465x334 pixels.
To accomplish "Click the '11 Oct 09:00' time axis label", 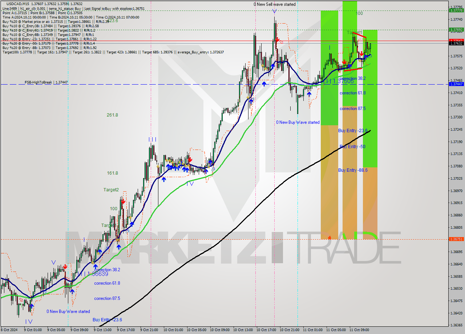I will [359, 330].
